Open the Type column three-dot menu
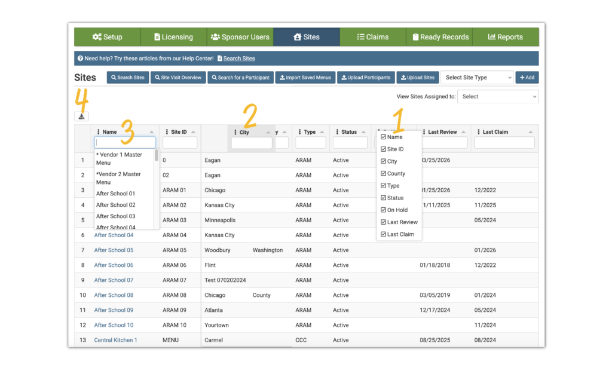This screenshot has height=374, width=612. [x=300, y=132]
